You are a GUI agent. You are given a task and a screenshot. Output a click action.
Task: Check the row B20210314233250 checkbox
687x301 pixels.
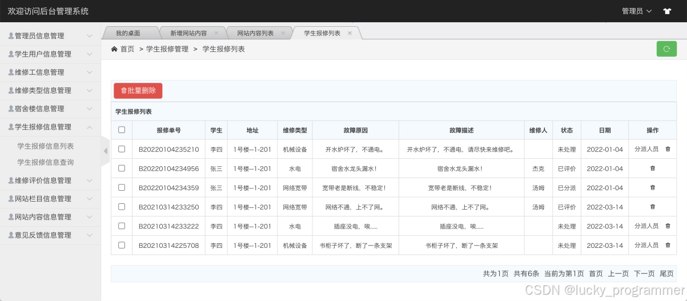[x=122, y=207]
